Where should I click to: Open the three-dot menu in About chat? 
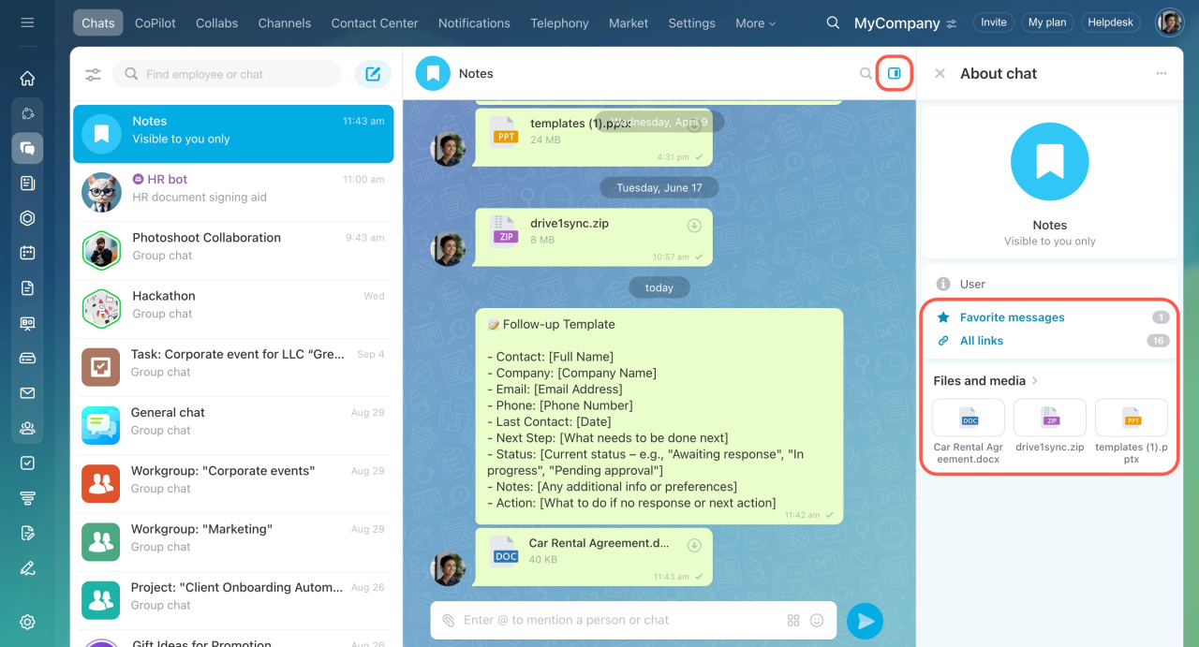tap(1162, 73)
